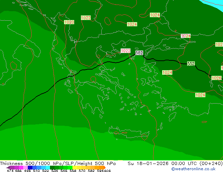Click the 474 legend value
Screen dimensions: 223x172
[x=10, y=171]
